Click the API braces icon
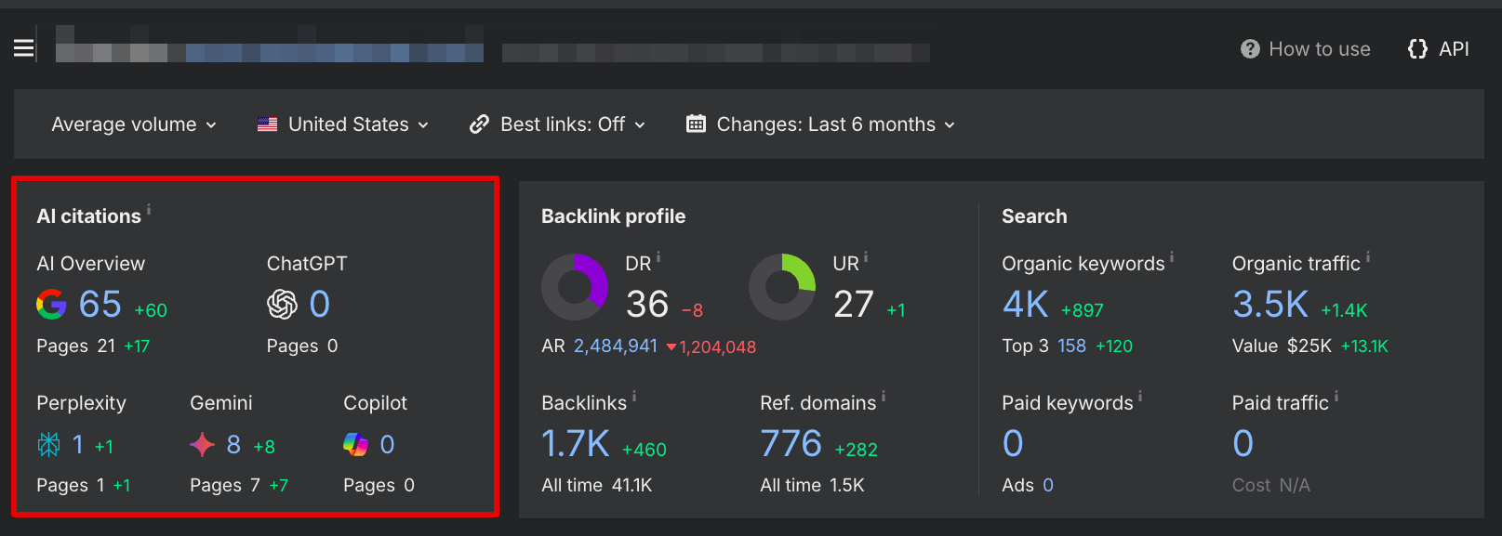Screen dimensions: 1502x536 [1417, 49]
